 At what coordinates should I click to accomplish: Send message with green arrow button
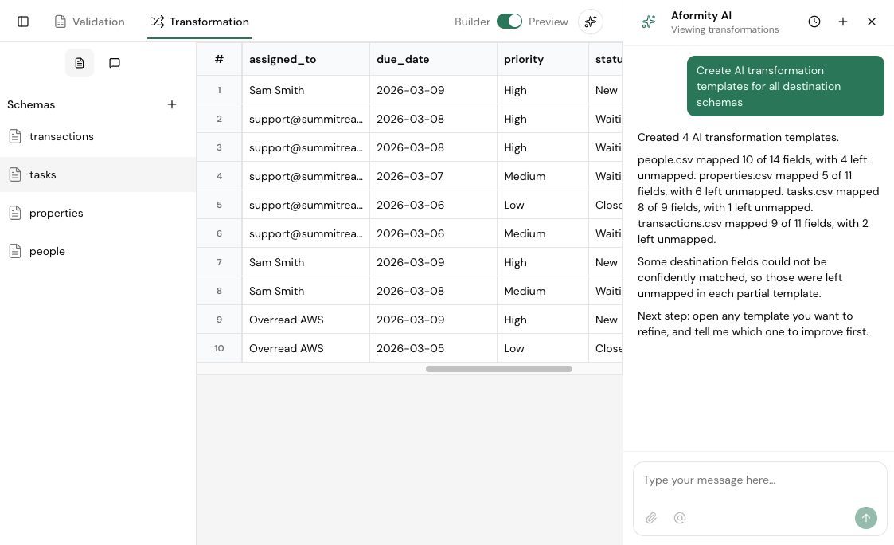coord(865,518)
